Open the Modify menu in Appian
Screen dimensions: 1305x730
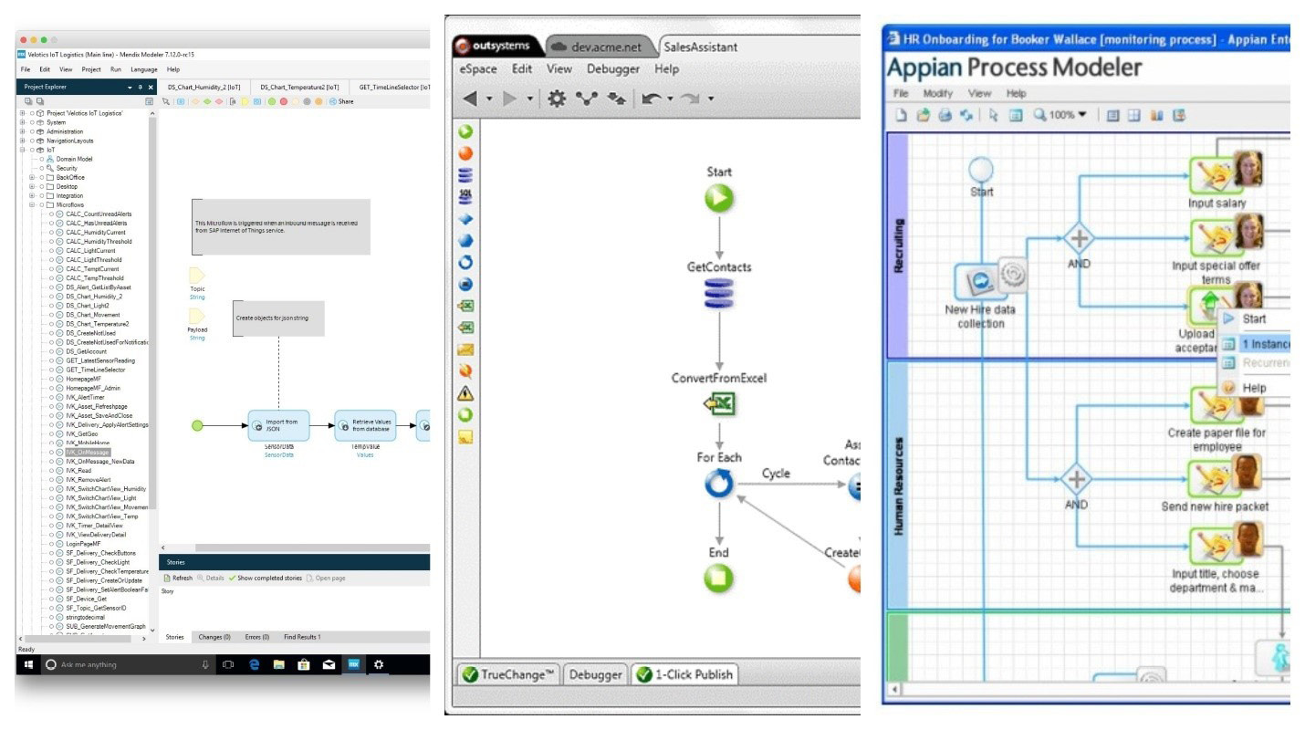click(x=937, y=93)
